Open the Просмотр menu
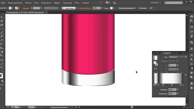Image resolution: width=194 pixels, height=109 pixels. tap(67, 3)
